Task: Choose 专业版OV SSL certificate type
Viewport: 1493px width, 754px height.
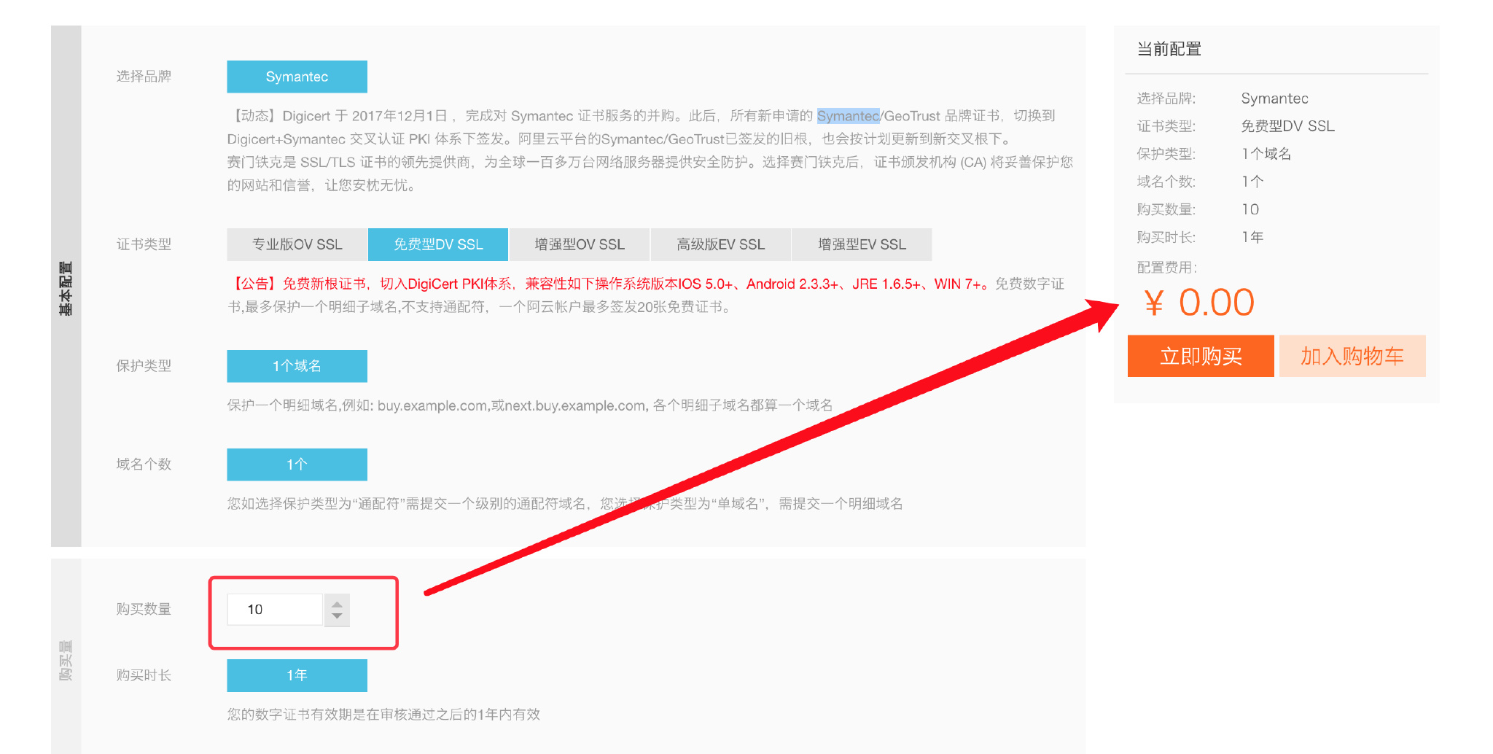Action: [297, 244]
